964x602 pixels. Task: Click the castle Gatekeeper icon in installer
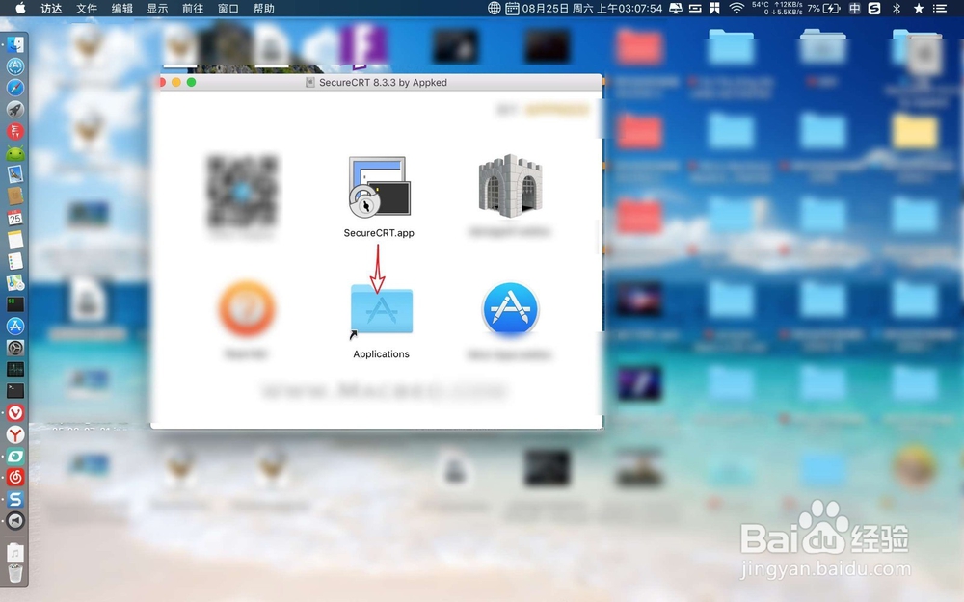click(510, 186)
